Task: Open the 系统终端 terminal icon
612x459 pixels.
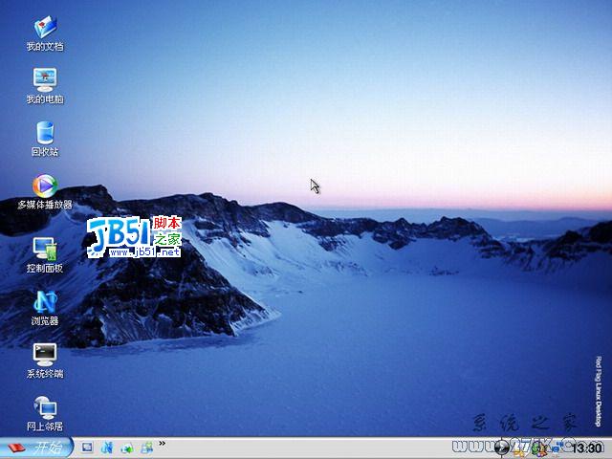Action: tap(44, 354)
